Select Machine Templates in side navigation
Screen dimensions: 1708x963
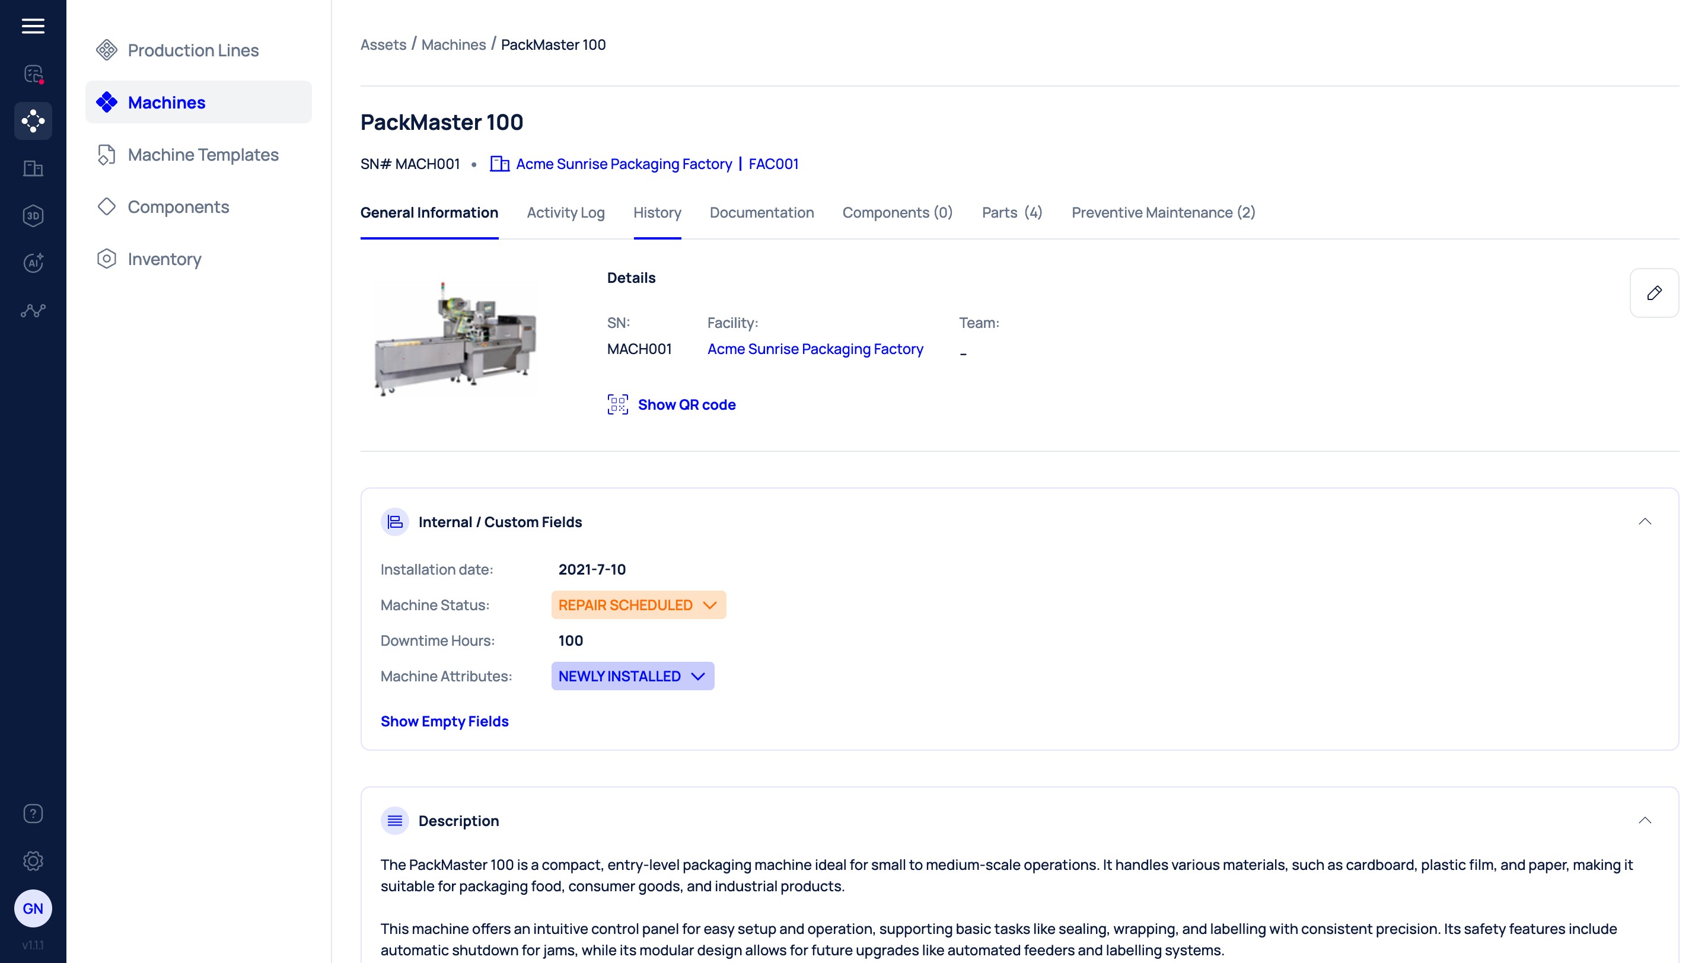(x=203, y=154)
